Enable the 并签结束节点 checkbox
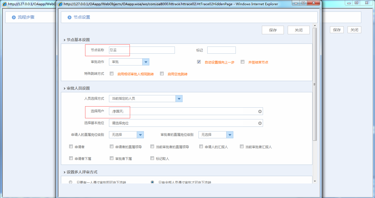 coord(242,62)
